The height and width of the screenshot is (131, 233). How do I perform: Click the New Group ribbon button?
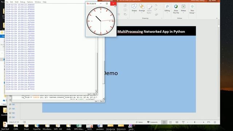coord(192,9)
